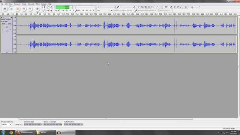Screen dimensions: 240x135
Task: Open the Tracks menu
Action: [24, 4]
